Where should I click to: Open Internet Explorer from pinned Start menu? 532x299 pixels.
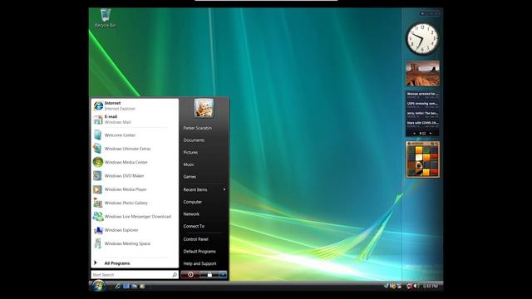(135, 105)
